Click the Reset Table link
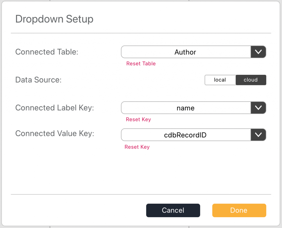Image resolution: width=282 pixels, height=228 pixels. [141, 63]
